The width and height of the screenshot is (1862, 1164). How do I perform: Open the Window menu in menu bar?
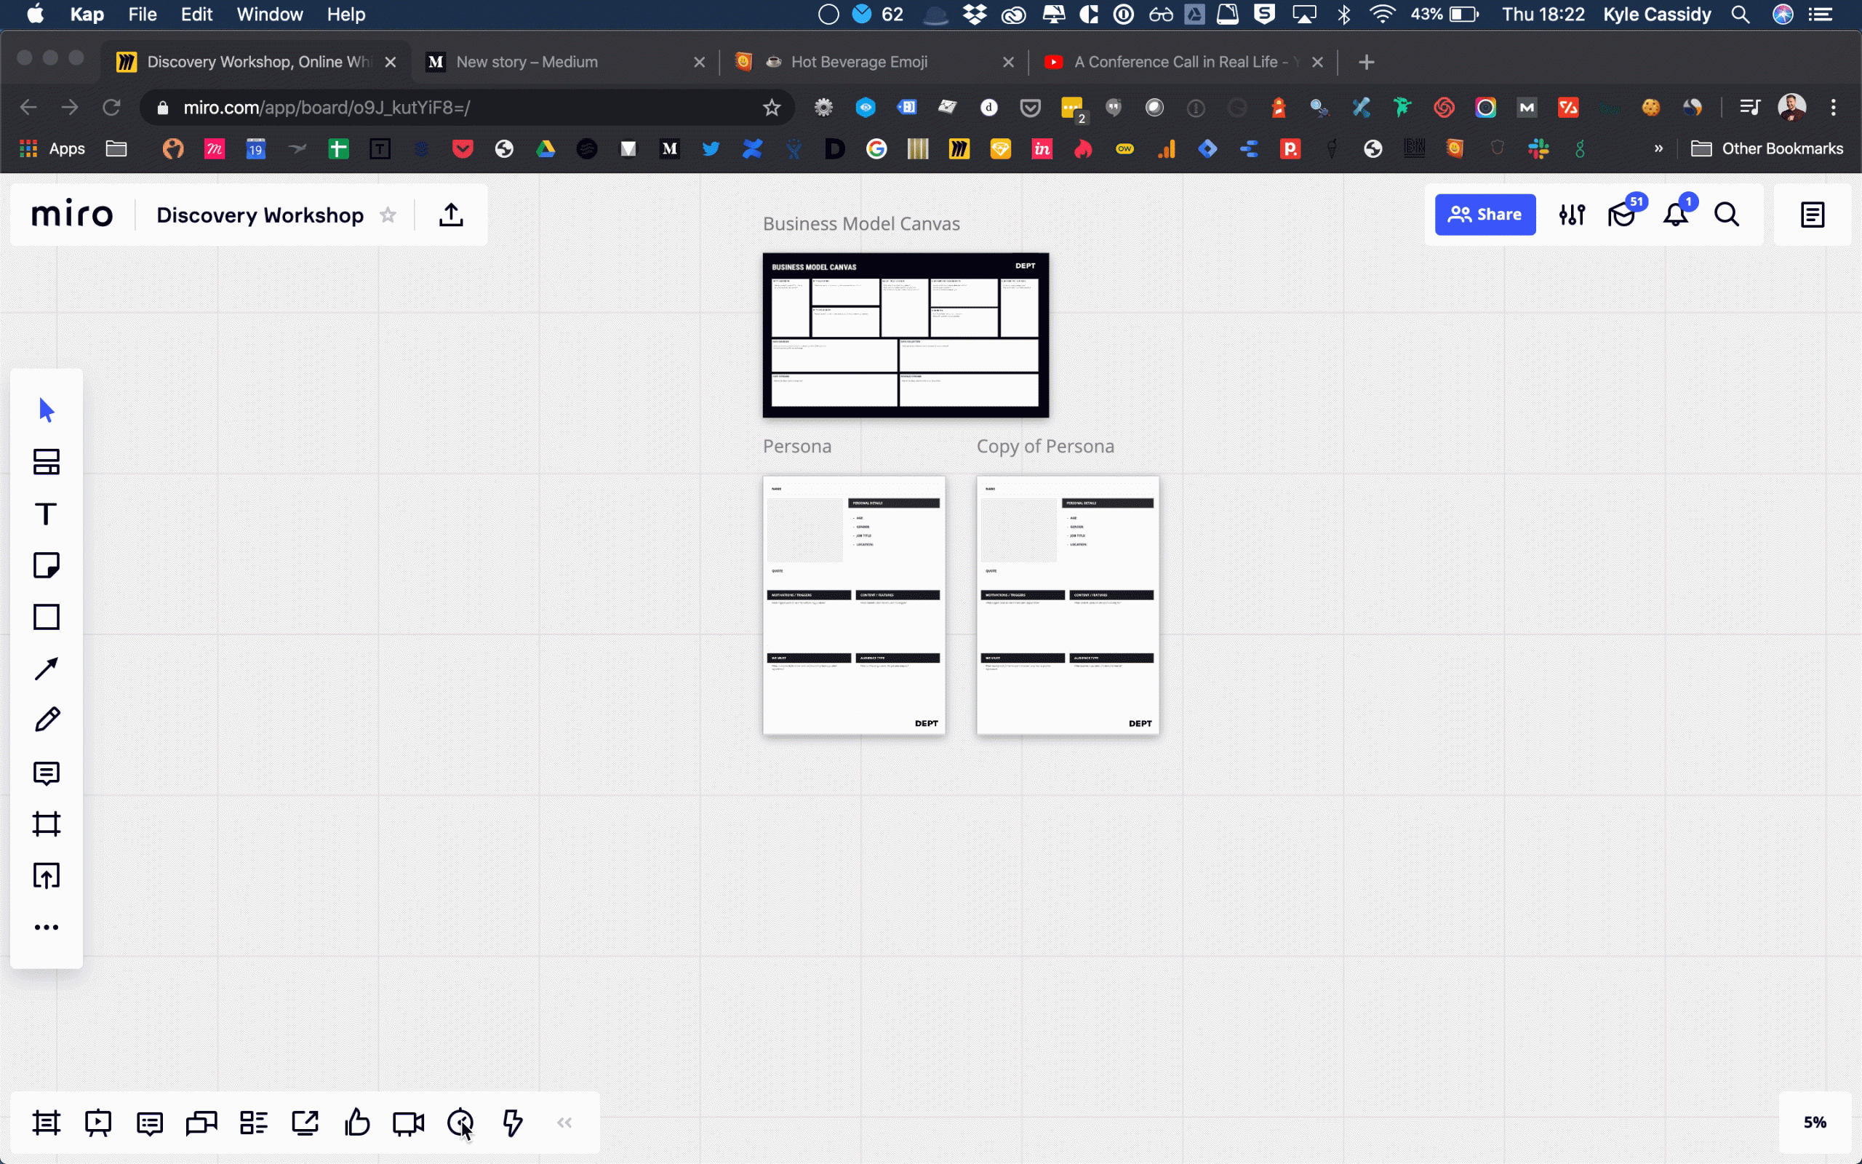click(269, 15)
